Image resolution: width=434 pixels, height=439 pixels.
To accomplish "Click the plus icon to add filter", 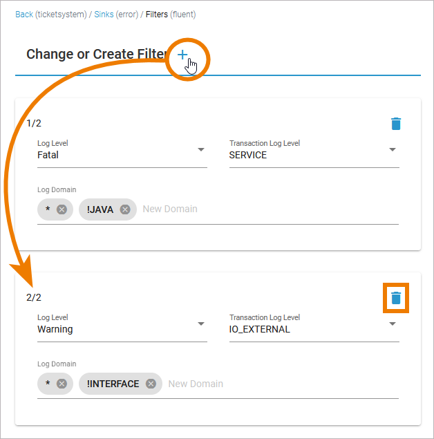I will (x=182, y=55).
